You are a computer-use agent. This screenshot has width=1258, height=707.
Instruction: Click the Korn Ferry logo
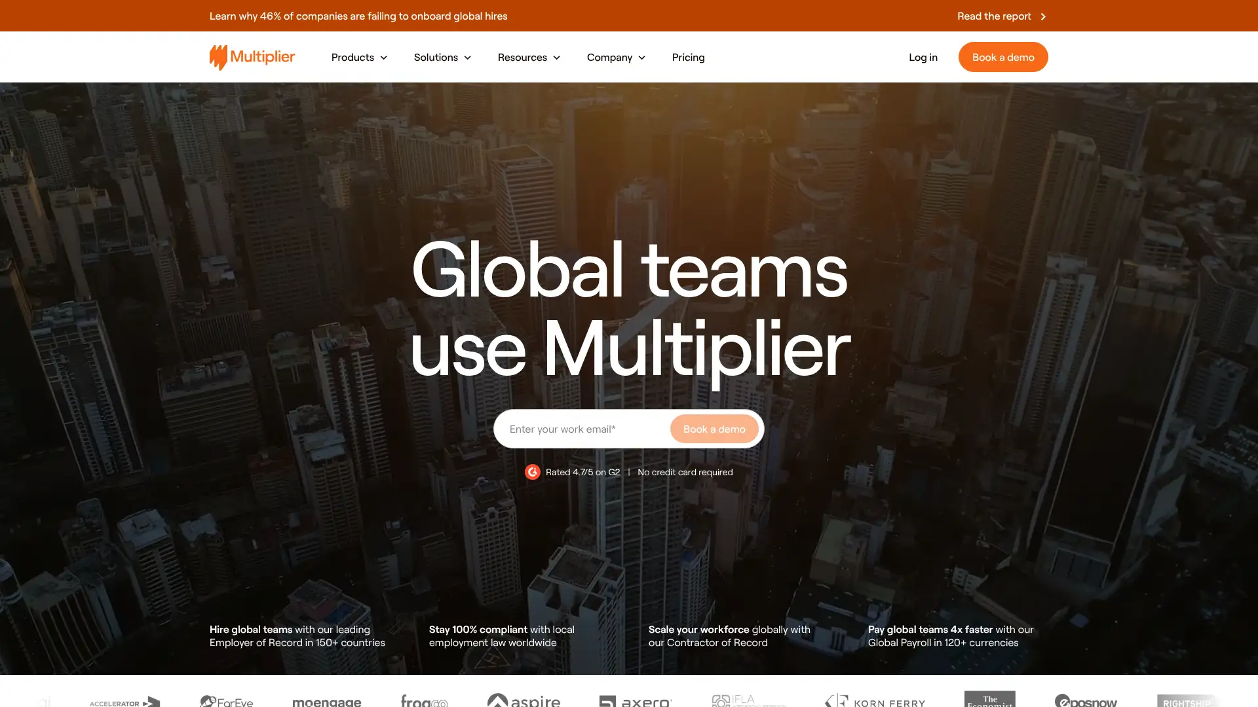coord(875,701)
